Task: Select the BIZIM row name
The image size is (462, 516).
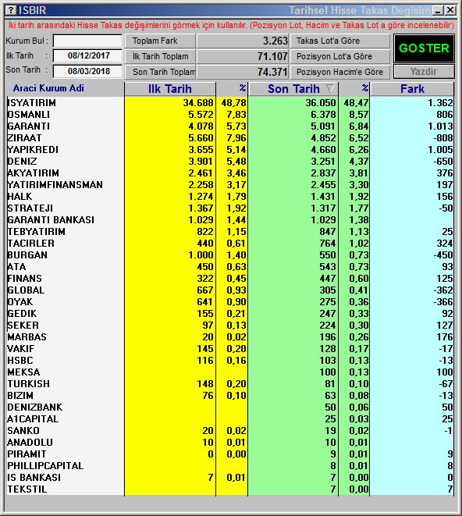Action: point(20,396)
